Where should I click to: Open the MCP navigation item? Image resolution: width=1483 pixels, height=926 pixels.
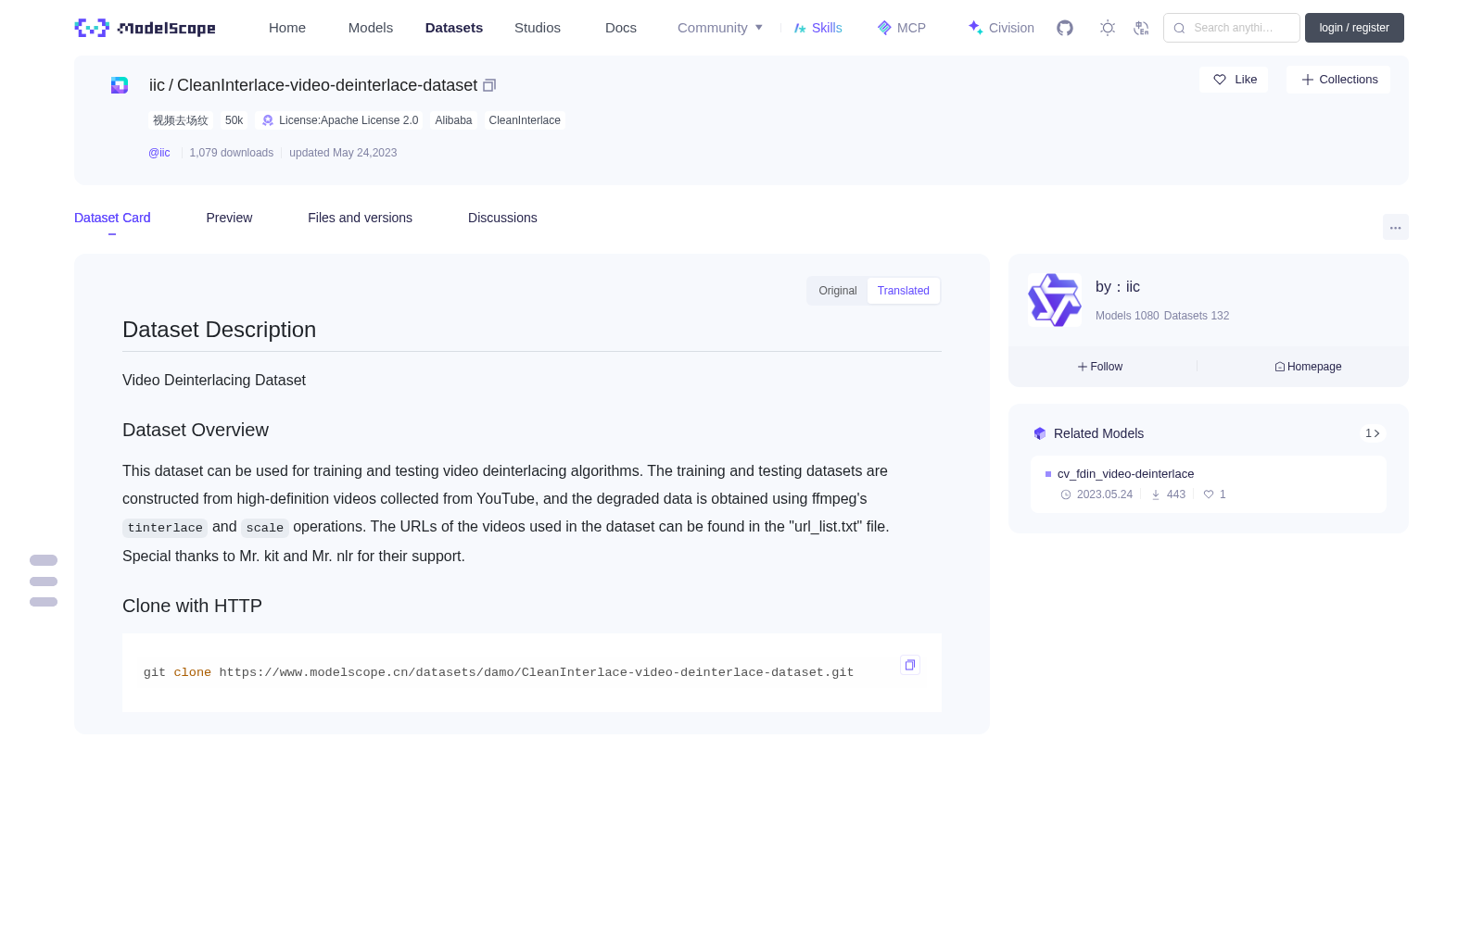click(901, 28)
